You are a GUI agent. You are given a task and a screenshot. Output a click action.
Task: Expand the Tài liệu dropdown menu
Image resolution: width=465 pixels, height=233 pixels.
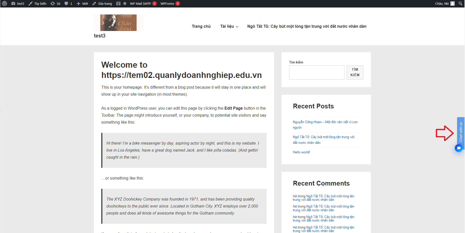tap(229, 26)
